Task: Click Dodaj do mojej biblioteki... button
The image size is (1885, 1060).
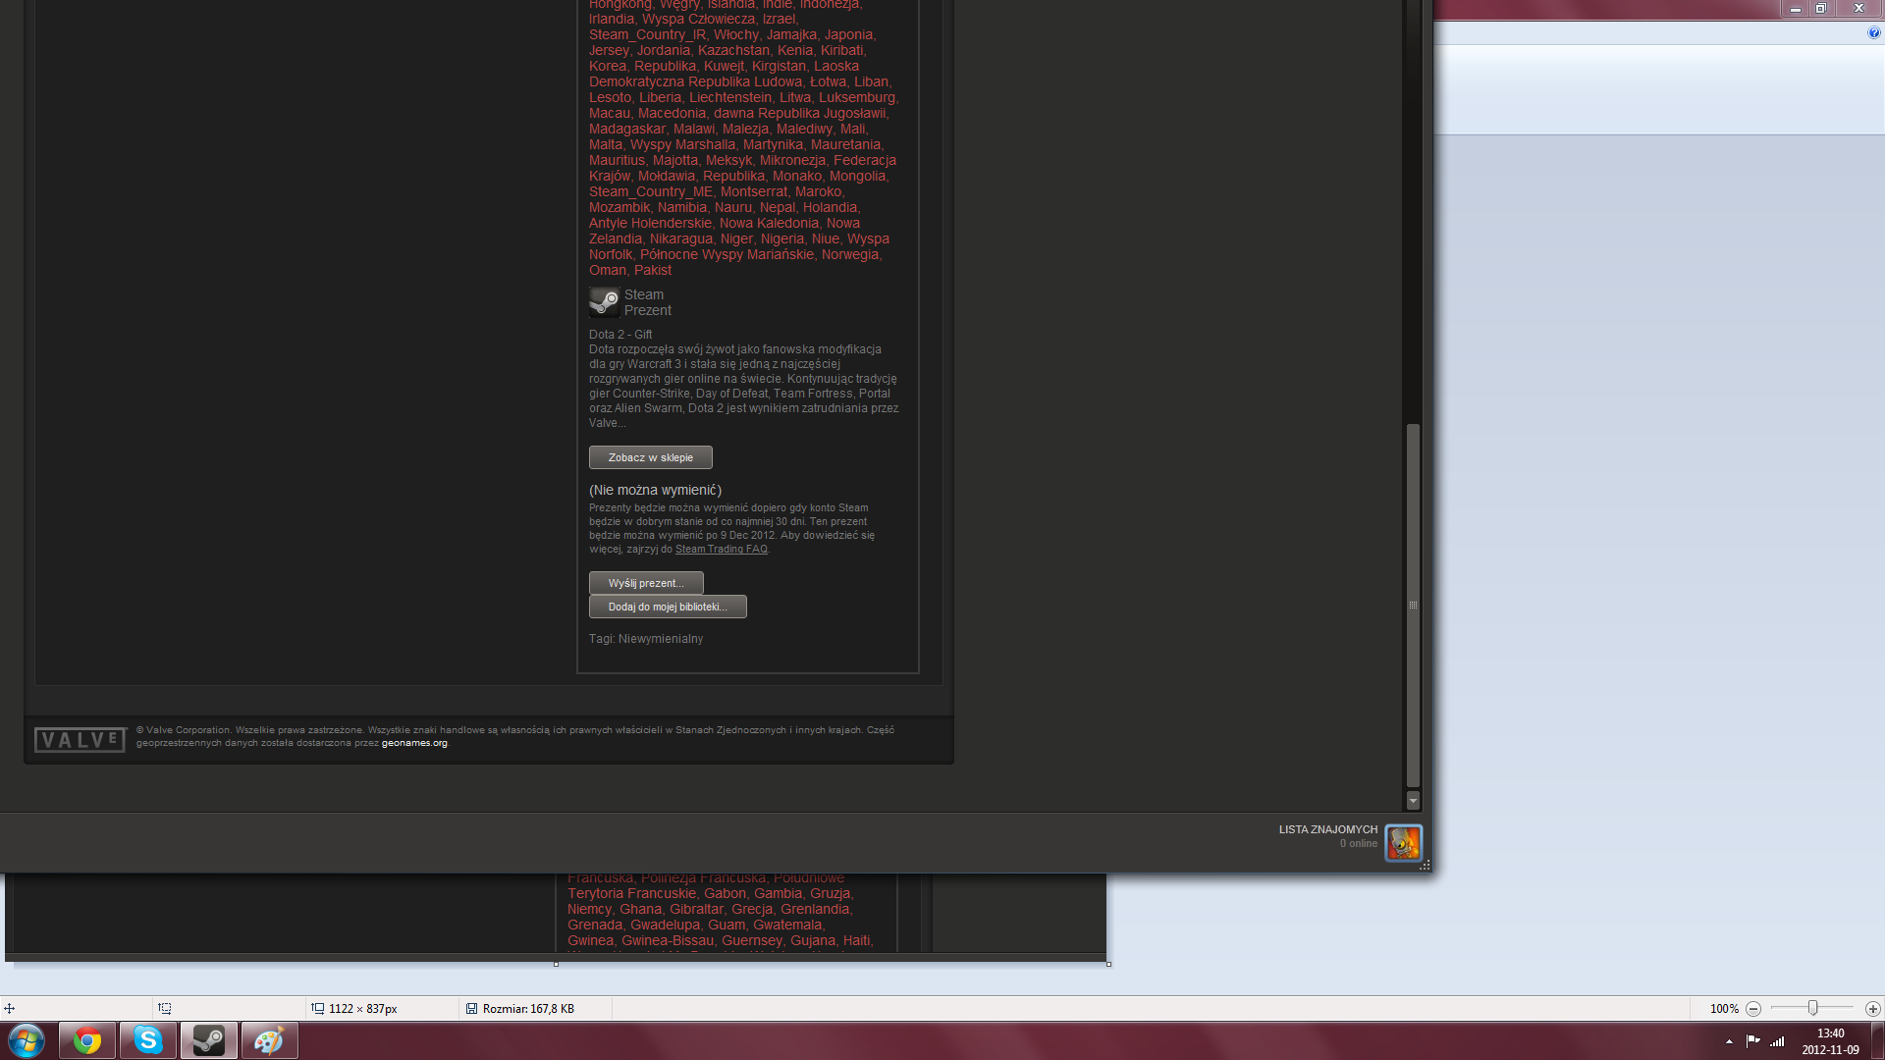Action: point(668,608)
